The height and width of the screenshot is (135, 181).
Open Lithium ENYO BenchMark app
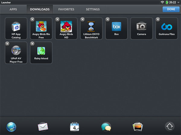click(91, 28)
